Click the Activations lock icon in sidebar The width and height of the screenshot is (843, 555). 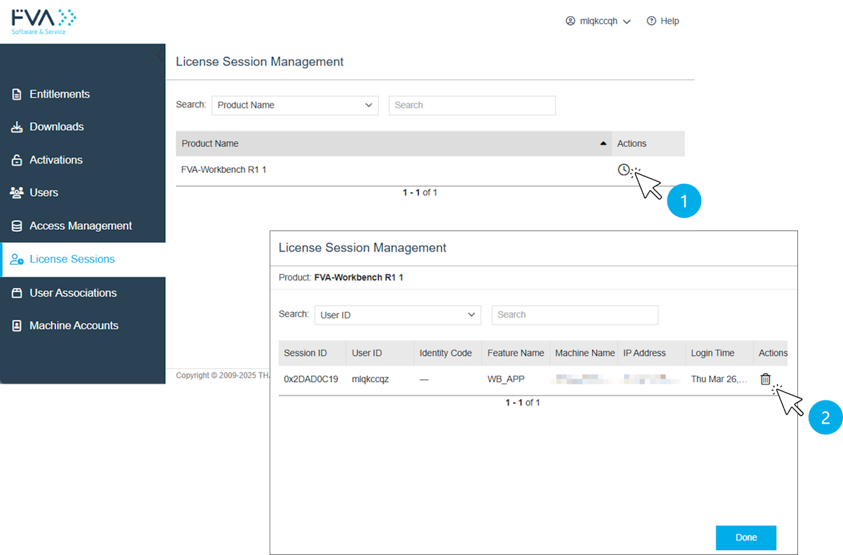pos(17,160)
